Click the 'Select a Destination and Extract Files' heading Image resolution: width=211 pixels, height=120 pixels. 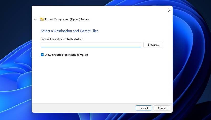pyautogui.click(x=69, y=31)
